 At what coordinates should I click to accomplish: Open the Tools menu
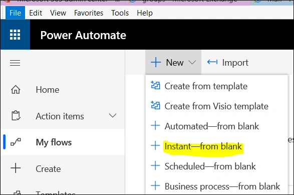[120, 13]
